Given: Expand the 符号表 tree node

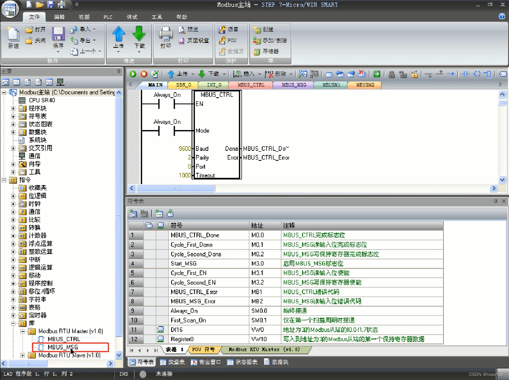Looking at the screenshot, I should [x=13, y=117].
